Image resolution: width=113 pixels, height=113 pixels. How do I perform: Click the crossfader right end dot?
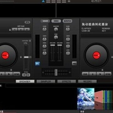tap(70, 72)
